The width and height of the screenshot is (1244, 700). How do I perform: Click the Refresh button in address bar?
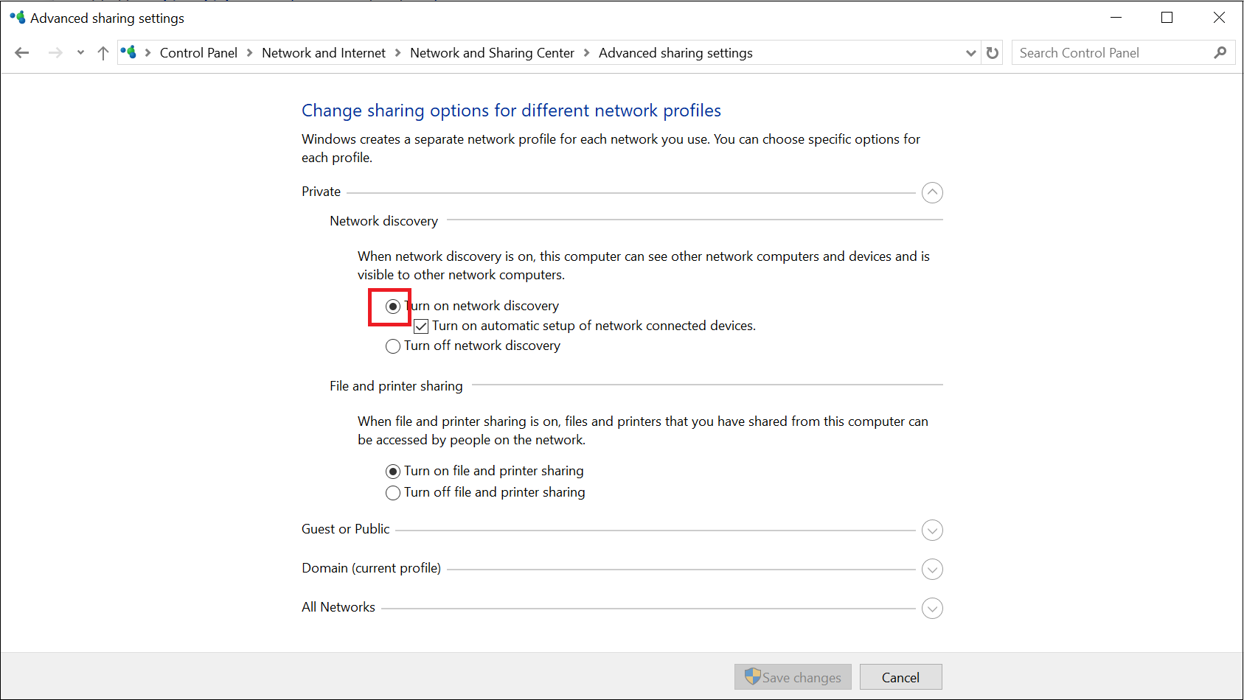click(x=993, y=53)
